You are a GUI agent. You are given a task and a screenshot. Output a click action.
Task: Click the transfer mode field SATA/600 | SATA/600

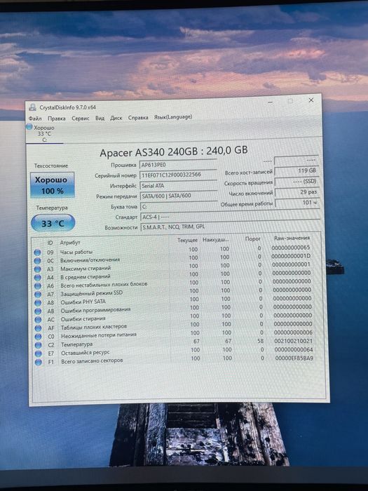tap(178, 196)
